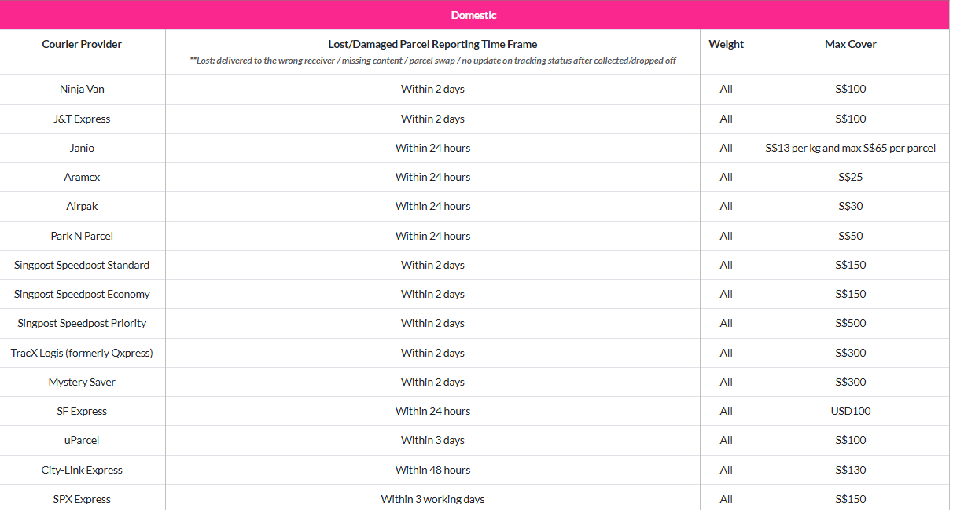Select Airpak's S$30 max cover

850,206
